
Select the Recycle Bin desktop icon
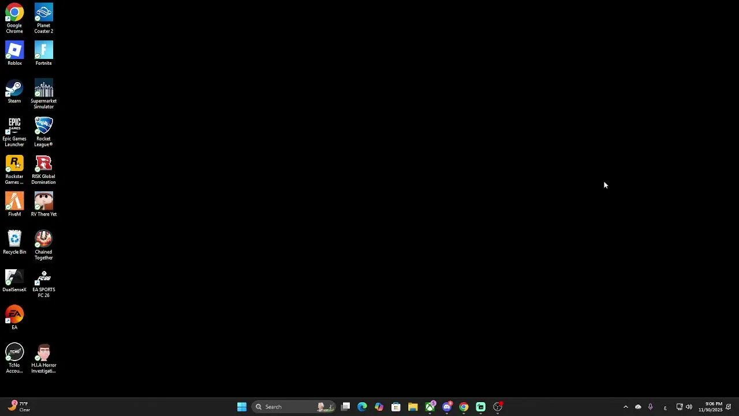pos(14,242)
